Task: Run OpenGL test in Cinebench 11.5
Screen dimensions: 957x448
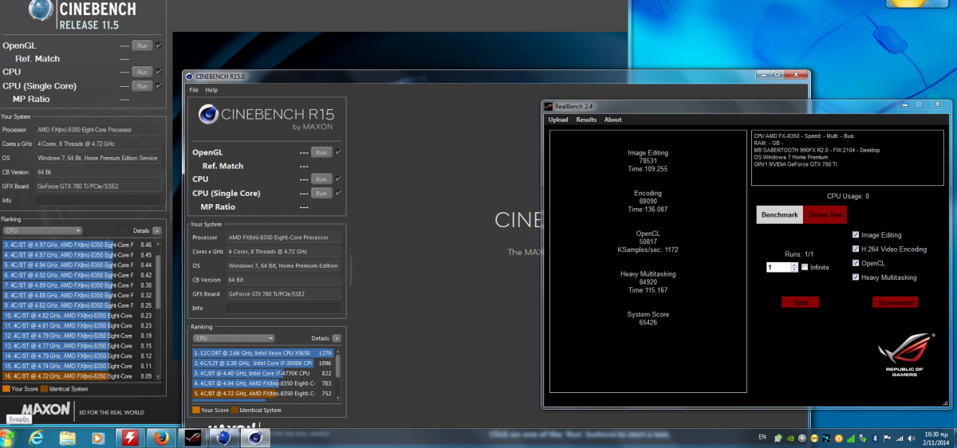Action: tap(142, 45)
